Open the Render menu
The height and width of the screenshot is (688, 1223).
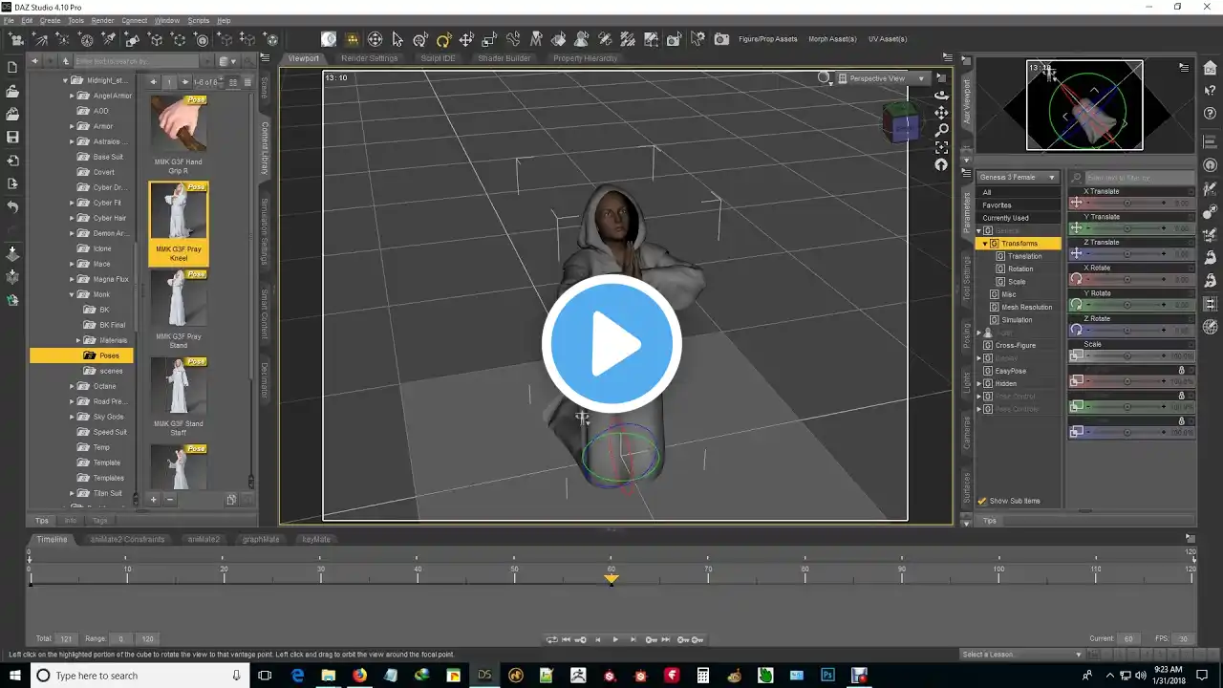tap(102, 20)
